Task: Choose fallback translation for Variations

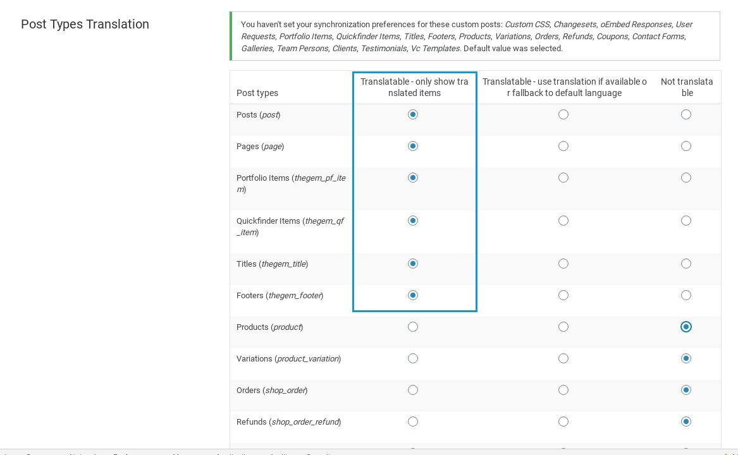Action: [x=563, y=358]
